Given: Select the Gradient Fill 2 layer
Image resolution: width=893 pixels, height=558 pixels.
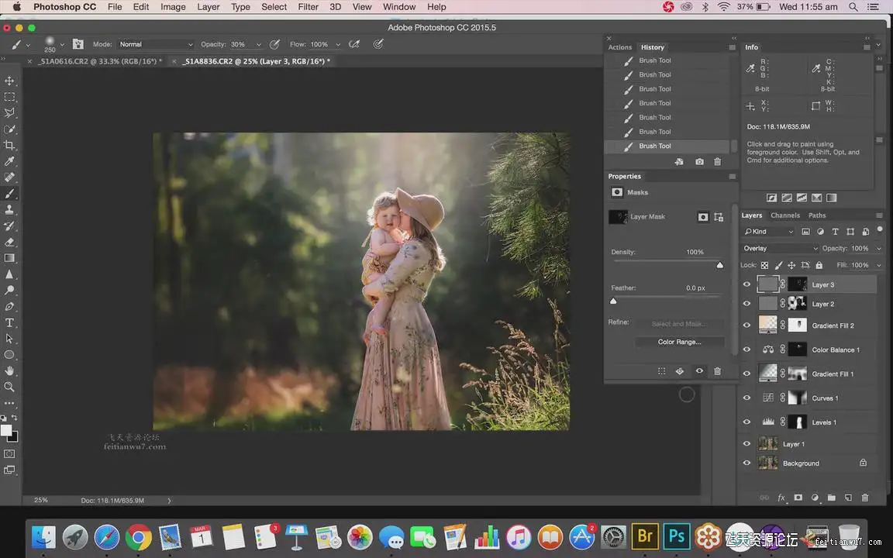Looking at the screenshot, I should (x=833, y=325).
